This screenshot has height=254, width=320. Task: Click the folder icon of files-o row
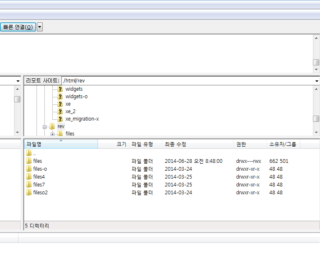29,169
